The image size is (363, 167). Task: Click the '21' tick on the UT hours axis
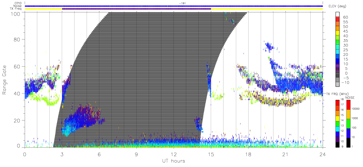[x=286, y=154]
